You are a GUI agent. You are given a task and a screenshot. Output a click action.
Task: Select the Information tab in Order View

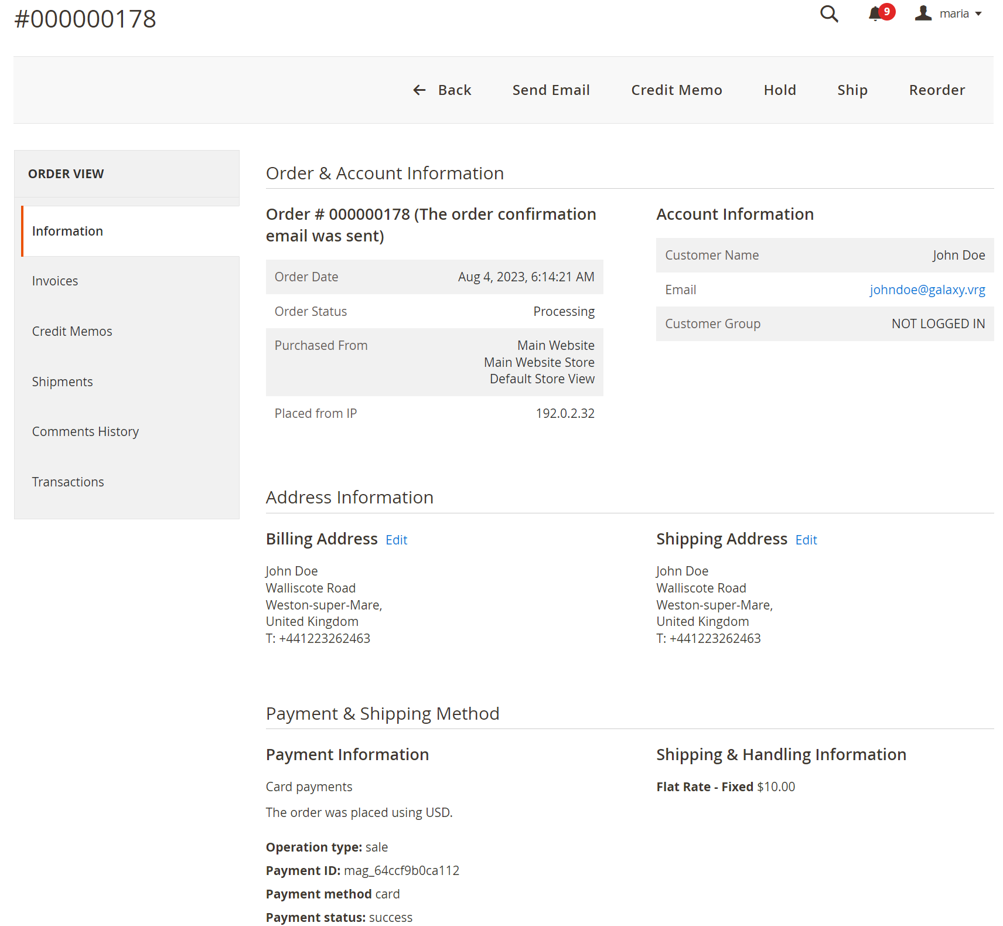67,231
